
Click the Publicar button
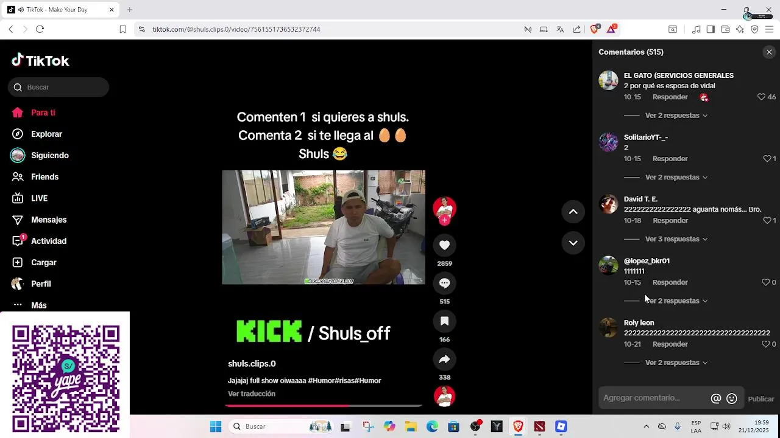tap(761, 399)
